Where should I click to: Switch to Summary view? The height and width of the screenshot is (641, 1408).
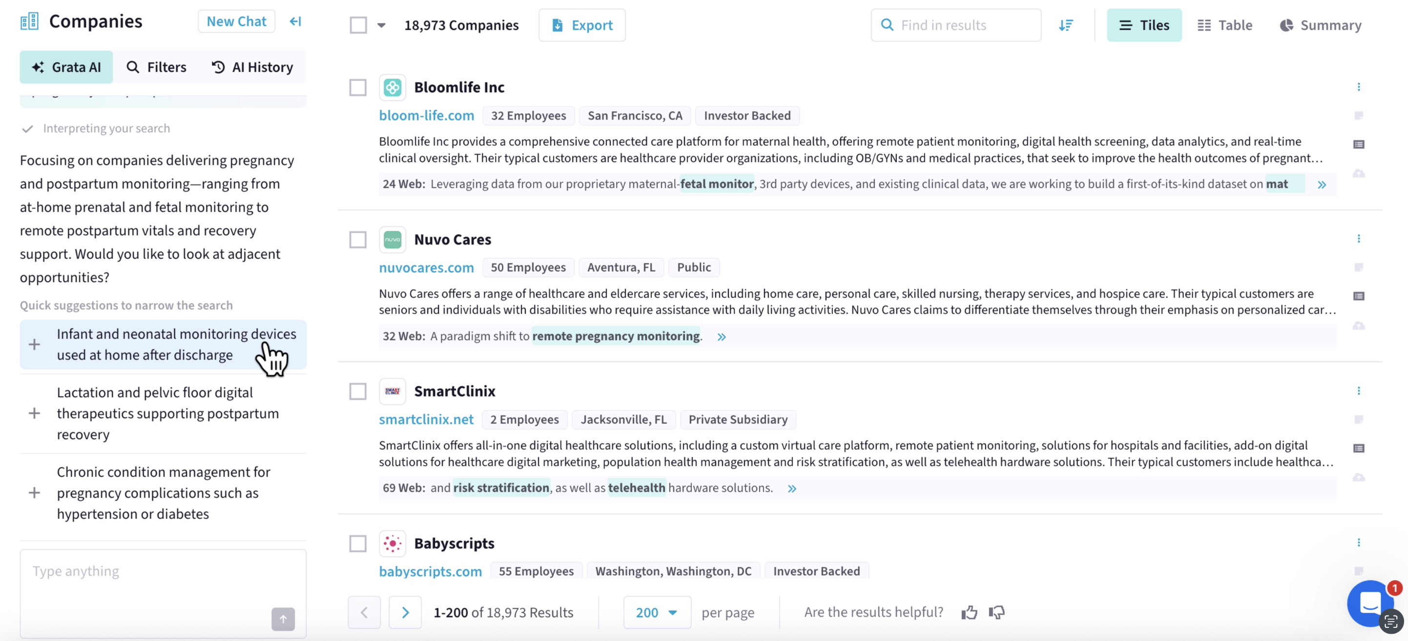[x=1320, y=24]
